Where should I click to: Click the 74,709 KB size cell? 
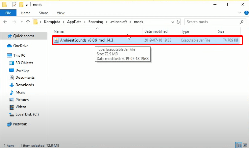click(x=230, y=40)
